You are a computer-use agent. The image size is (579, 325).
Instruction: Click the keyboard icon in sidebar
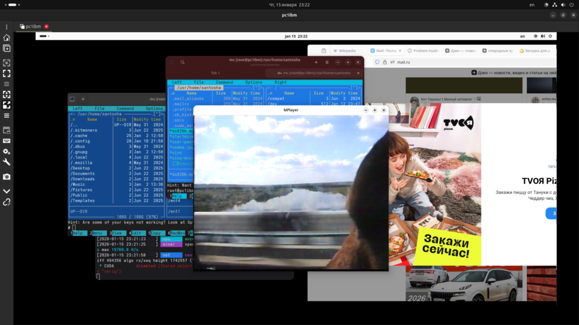point(7,140)
